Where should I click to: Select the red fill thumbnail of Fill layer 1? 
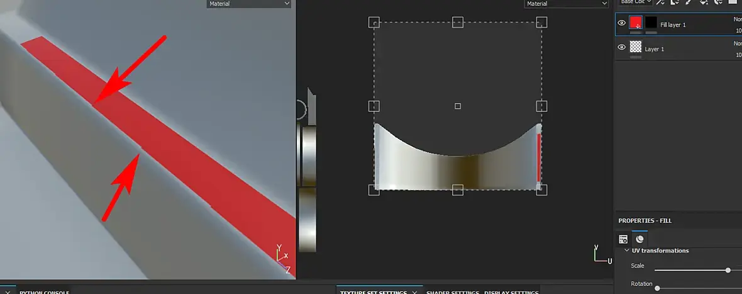coord(636,23)
